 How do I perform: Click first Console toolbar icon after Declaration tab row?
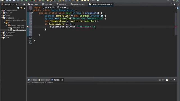pyautogui.click(x=159, y=80)
